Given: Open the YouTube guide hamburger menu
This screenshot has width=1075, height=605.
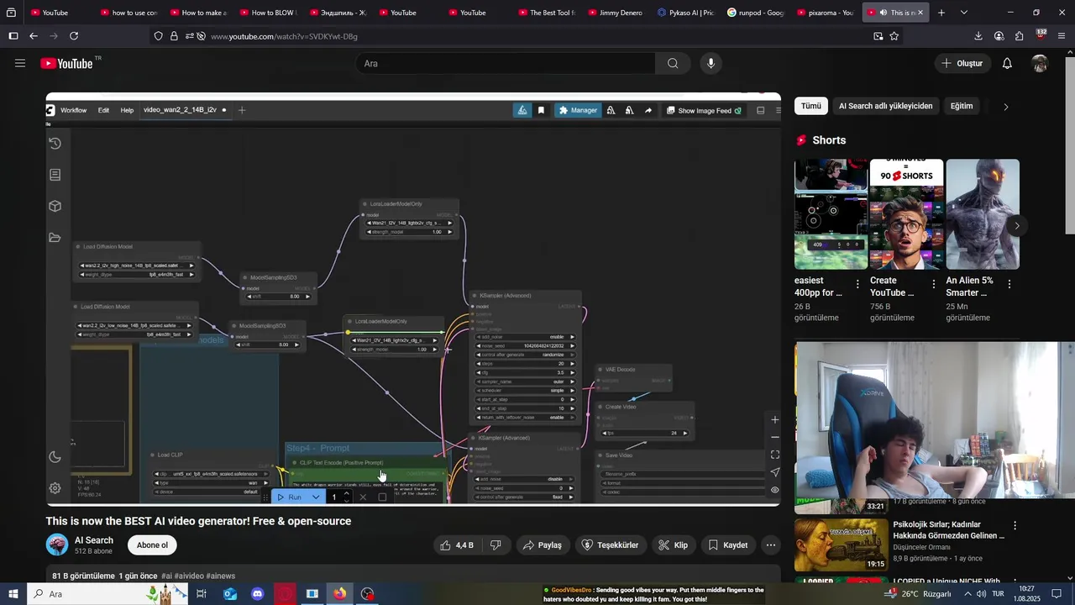Looking at the screenshot, I should tap(20, 63).
